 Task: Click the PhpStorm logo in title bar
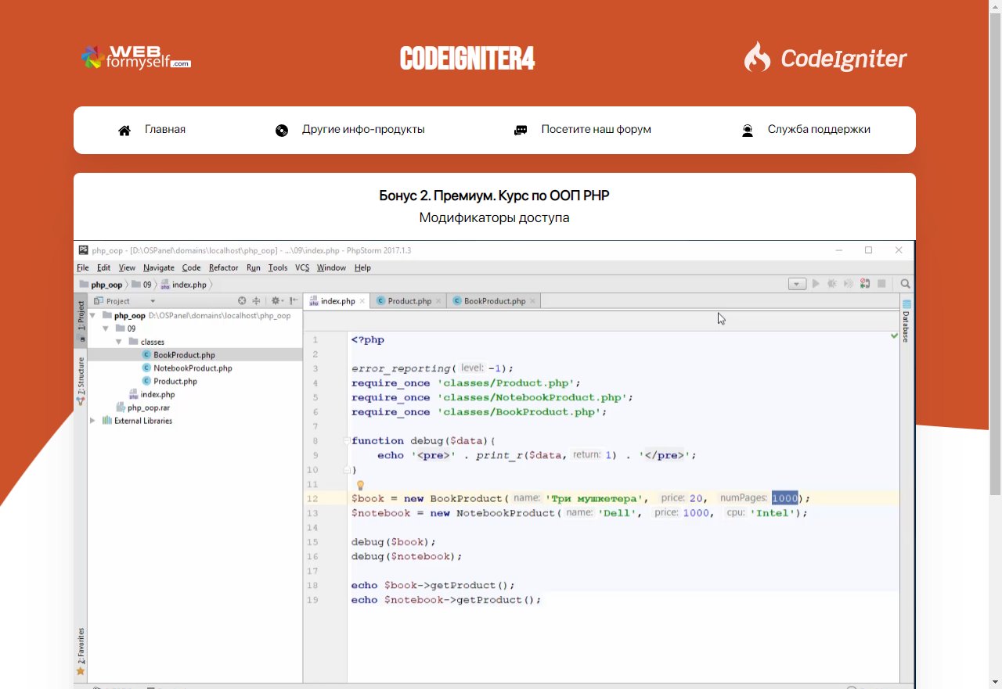[83, 250]
